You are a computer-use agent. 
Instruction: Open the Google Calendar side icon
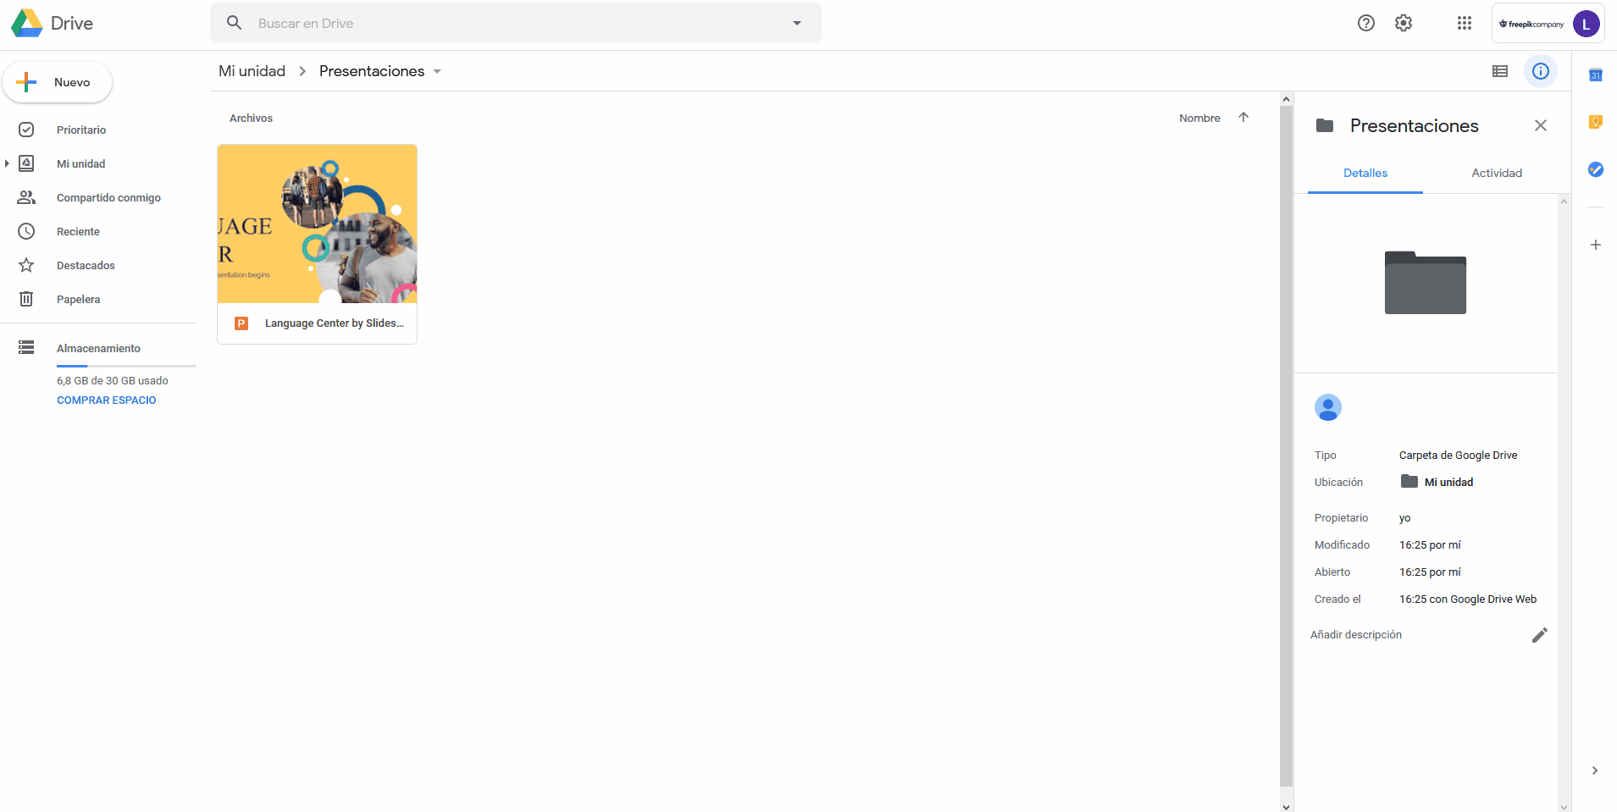point(1596,75)
